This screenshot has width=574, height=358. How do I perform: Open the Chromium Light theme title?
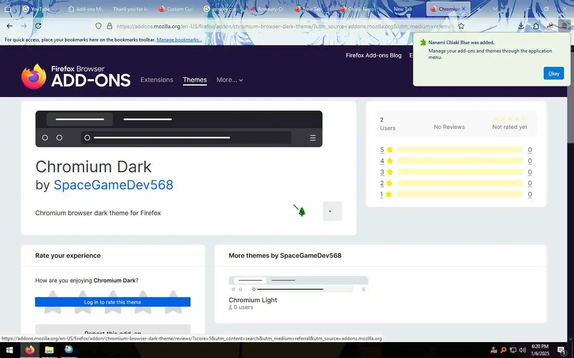click(x=253, y=300)
